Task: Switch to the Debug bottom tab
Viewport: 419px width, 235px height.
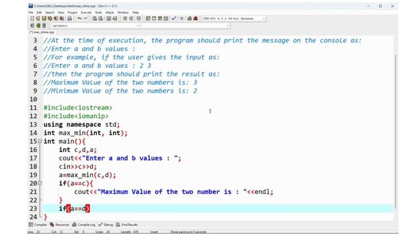Action: [105, 225]
